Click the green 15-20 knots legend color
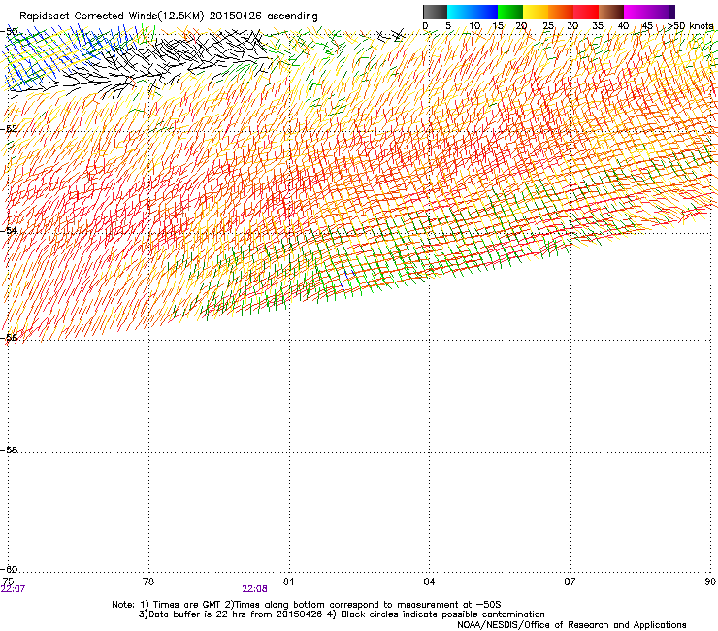 pos(510,12)
